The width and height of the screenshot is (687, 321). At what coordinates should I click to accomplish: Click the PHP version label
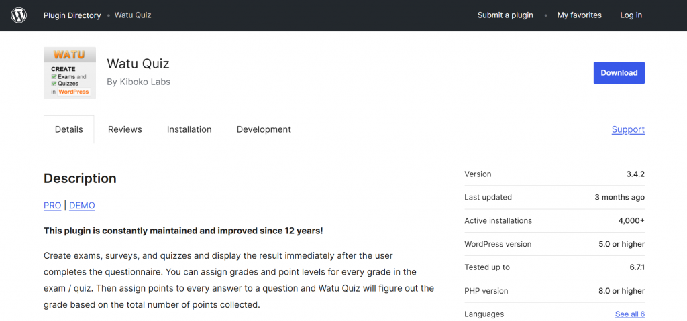click(x=486, y=291)
